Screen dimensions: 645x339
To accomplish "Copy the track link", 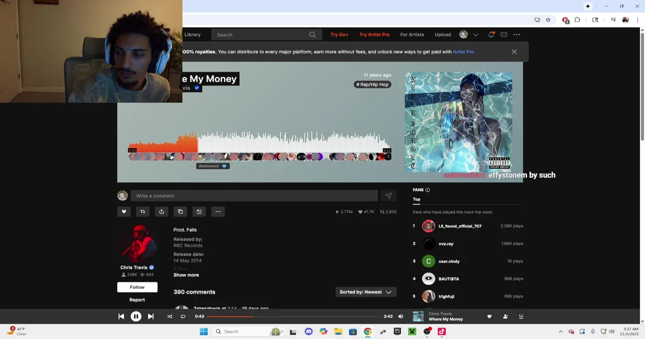I will (180, 212).
